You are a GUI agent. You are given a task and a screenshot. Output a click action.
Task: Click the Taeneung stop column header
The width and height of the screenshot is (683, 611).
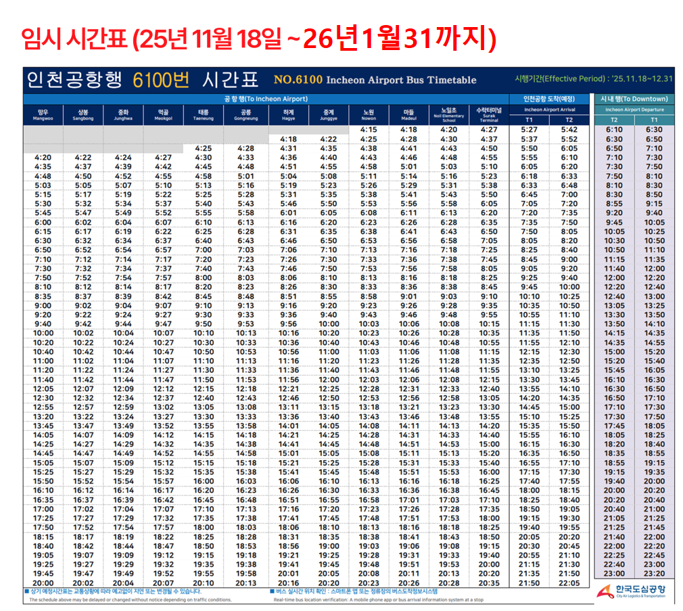click(x=203, y=114)
